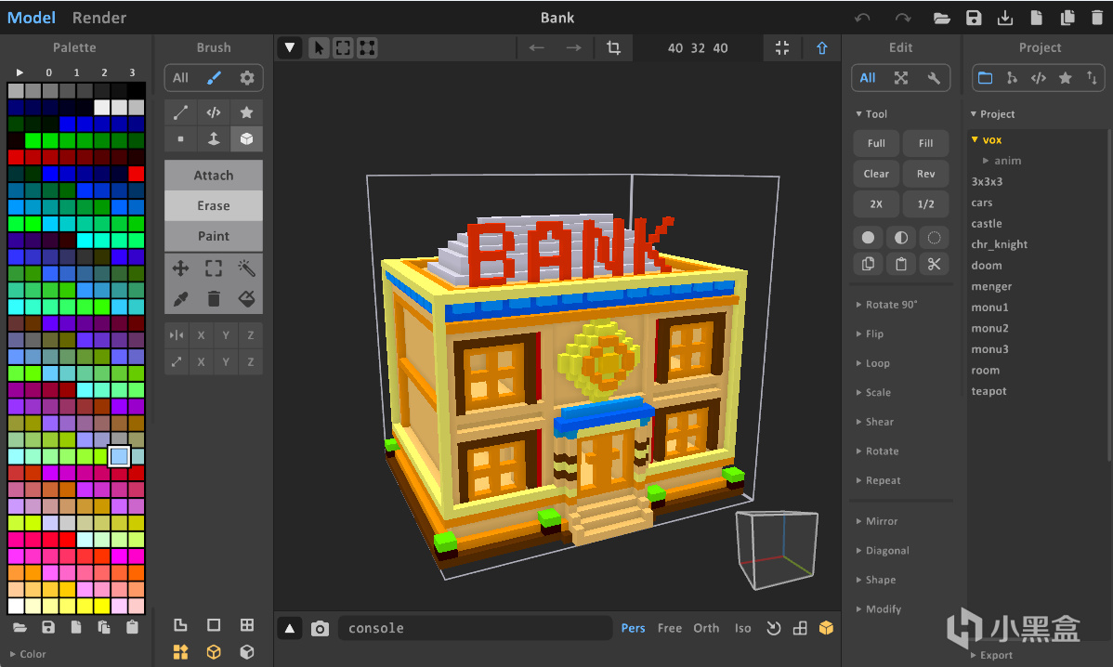Select the magic wand tool
This screenshot has width=1113, height=667.
click(246, 268)
